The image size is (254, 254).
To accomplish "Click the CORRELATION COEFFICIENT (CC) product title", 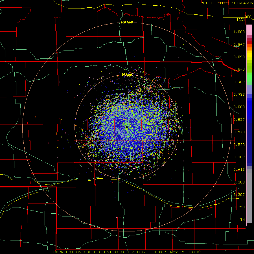I will [89, 252].
